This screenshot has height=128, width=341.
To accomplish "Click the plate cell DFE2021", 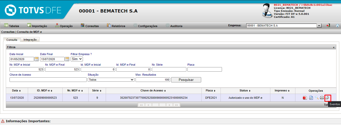I will (211, 98).
